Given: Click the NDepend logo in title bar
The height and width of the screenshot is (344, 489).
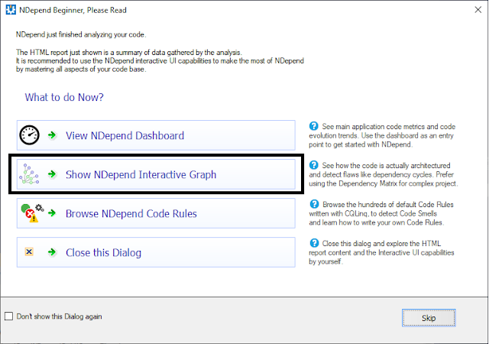Looking at the screenshot, I should (x=11, y=10).
